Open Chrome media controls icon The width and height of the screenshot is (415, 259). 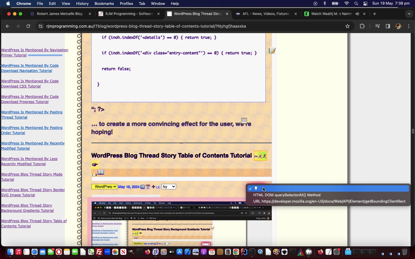(378, 26)
